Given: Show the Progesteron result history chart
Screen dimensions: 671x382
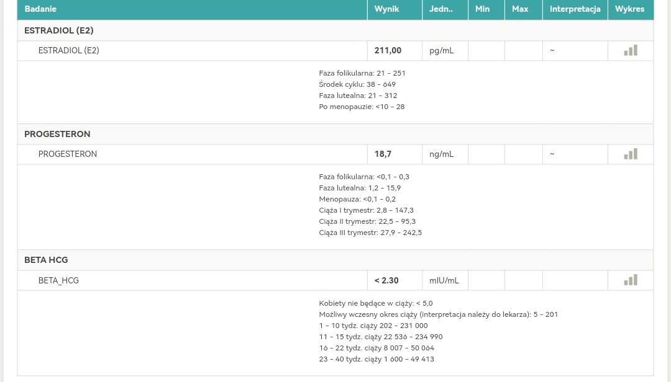Looking at the screenshot, I should (630, 154).
